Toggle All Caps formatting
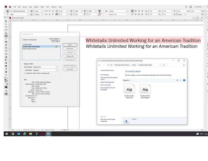The image size is (208, 161). tap(46, 11)
